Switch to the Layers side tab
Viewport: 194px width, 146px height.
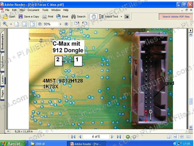coord(2,79)
